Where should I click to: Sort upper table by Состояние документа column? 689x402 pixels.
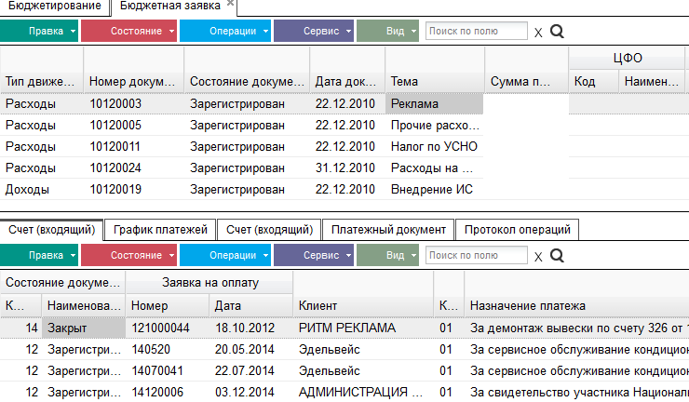point(247,71)
